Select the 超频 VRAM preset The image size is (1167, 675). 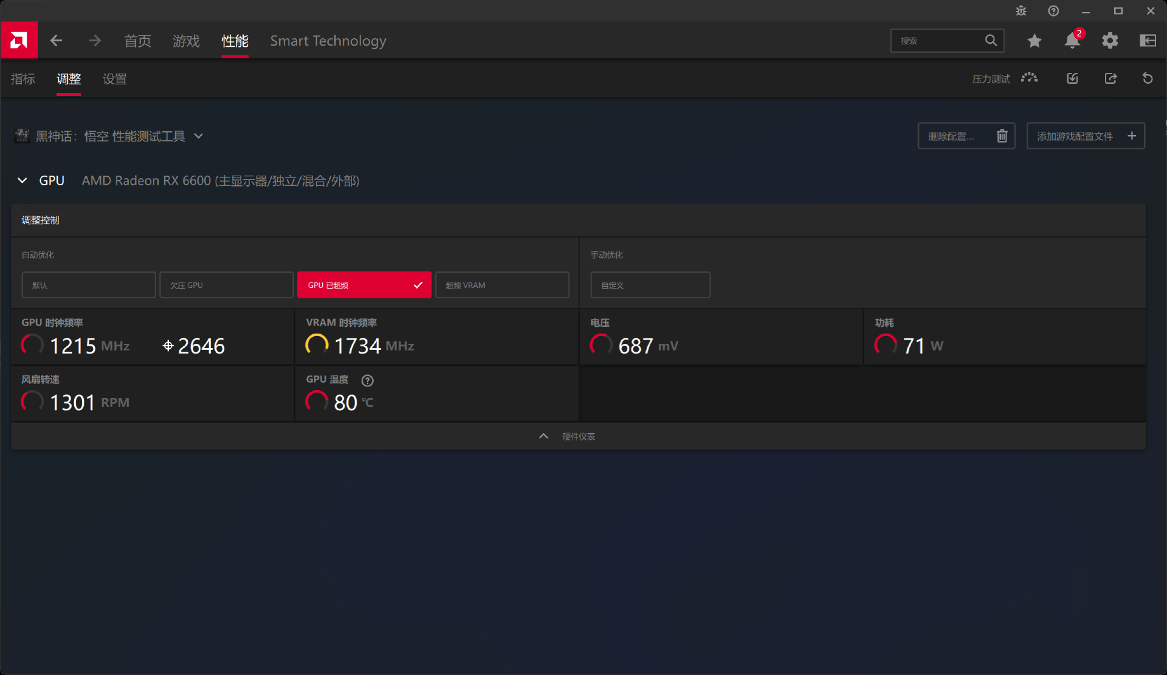click(x=502, y=285)
